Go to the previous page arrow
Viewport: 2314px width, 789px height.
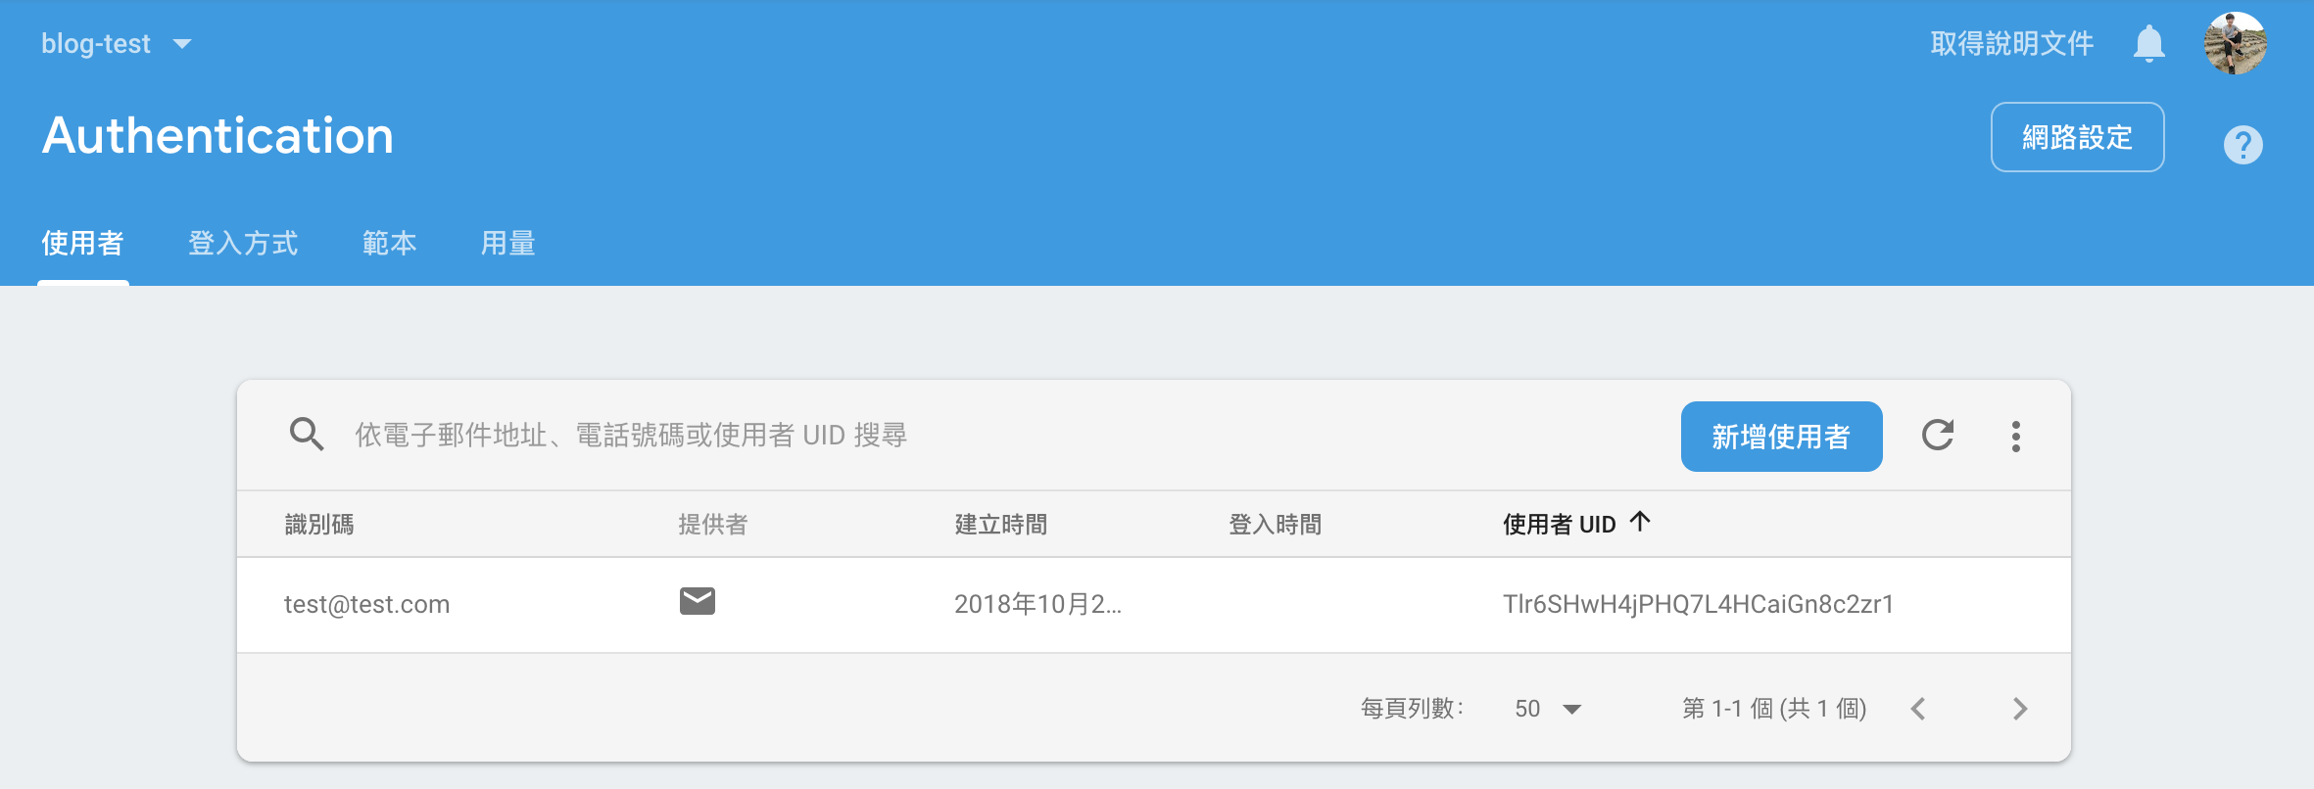coord(1918,709)
